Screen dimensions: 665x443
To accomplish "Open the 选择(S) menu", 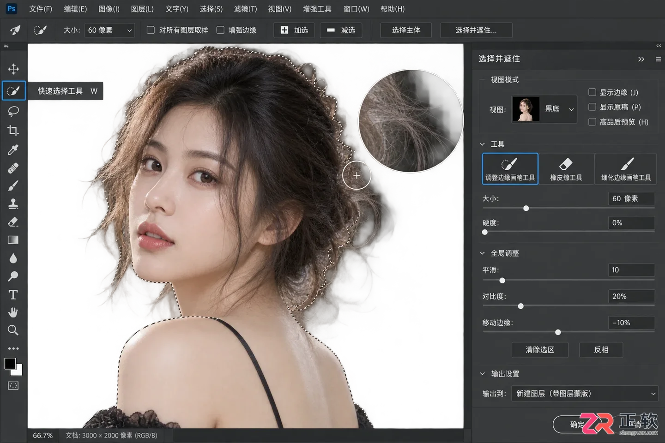I will coord(211,9).
